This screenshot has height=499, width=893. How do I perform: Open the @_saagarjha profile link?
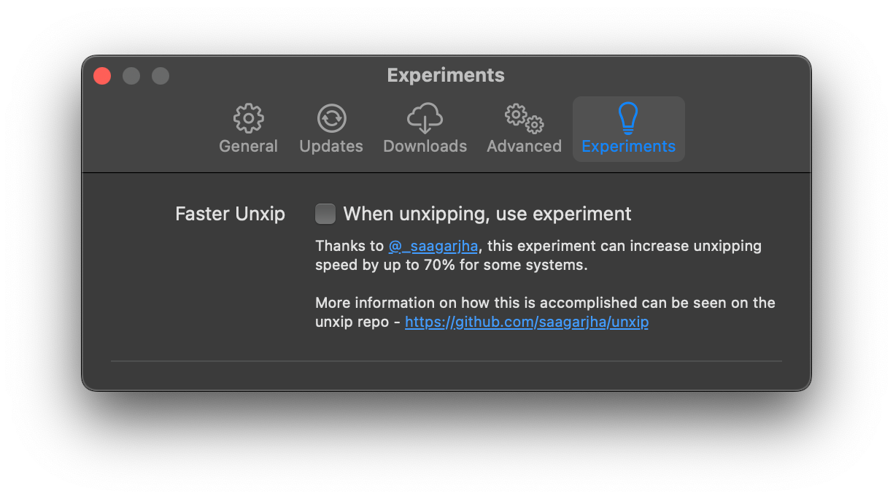(x=433, y=246)
